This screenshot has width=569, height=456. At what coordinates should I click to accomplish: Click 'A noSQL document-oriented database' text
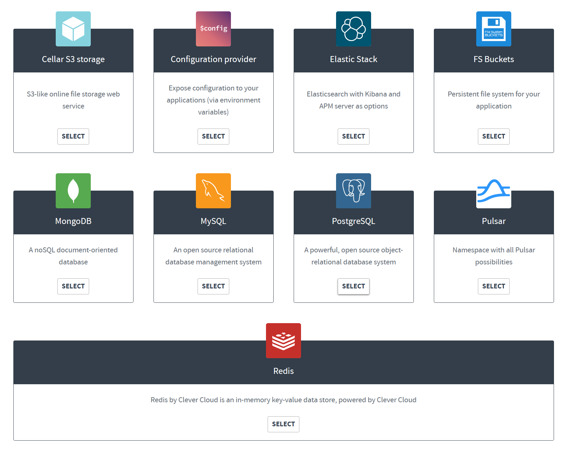(x=73, y=256)
